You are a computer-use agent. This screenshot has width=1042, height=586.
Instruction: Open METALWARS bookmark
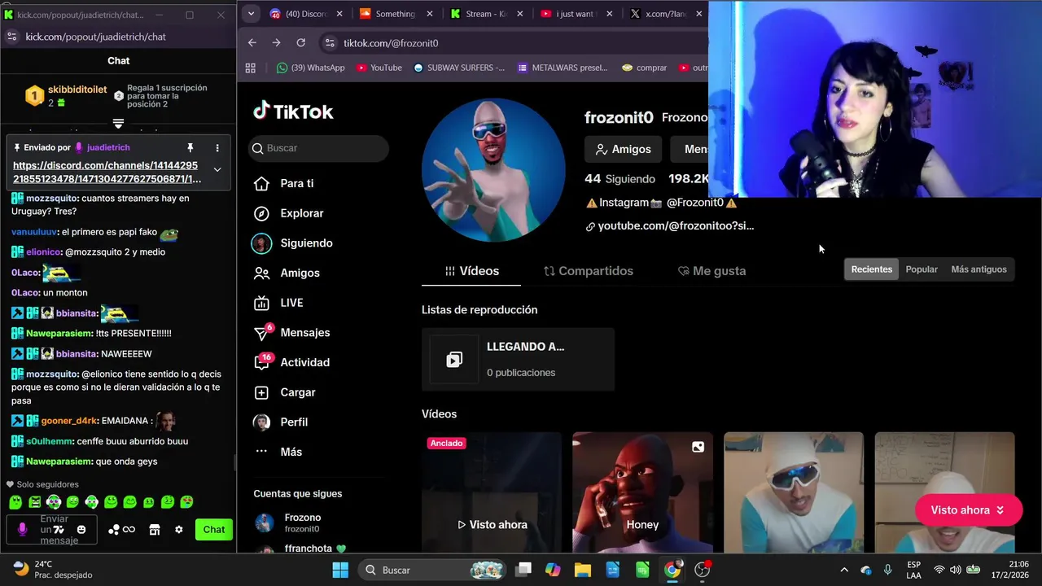(x=563, y=68)
